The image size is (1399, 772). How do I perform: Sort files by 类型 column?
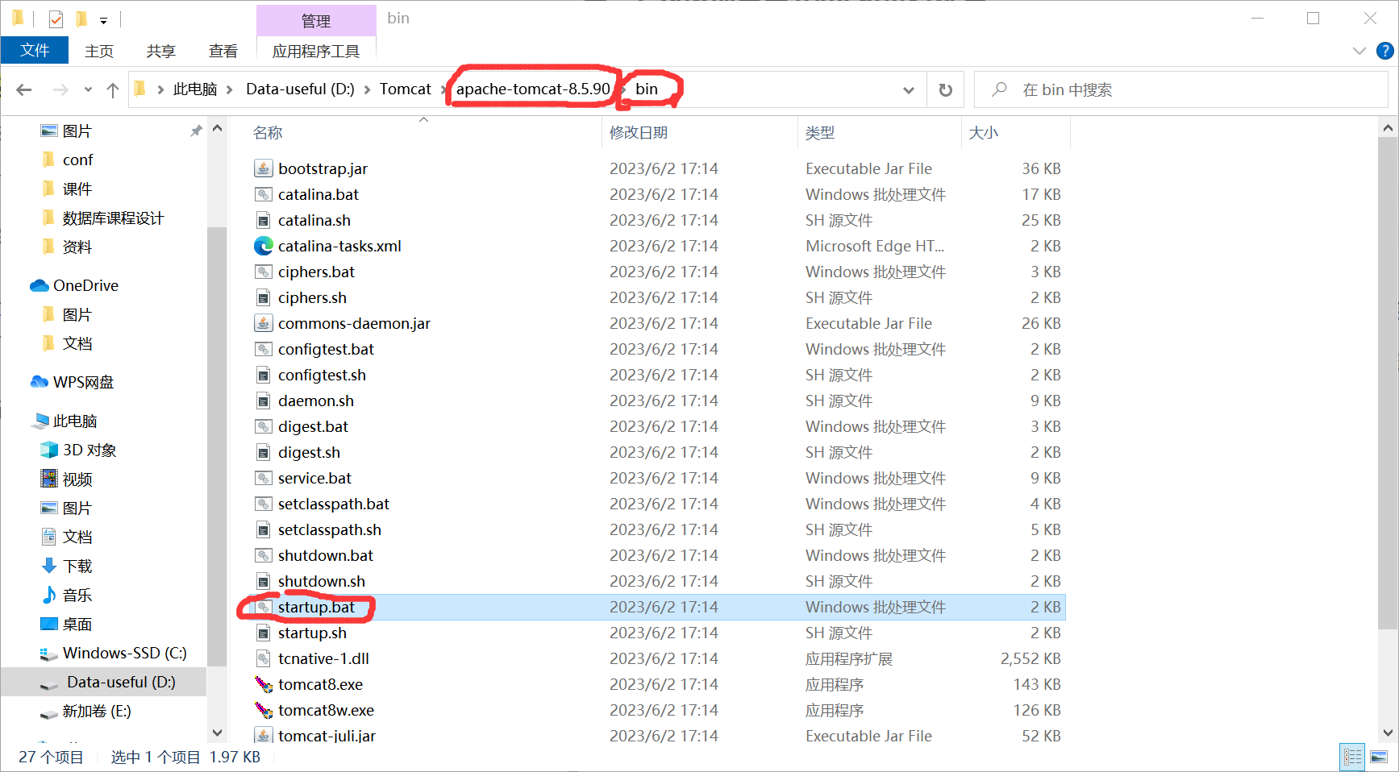click(x=820, y=133)
